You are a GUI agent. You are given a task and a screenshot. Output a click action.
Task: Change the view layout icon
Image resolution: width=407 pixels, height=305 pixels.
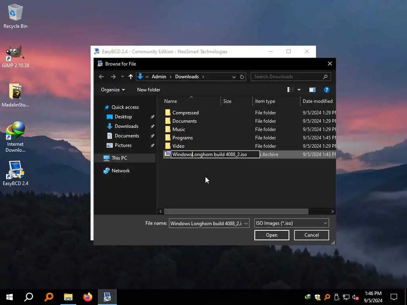(x=291, y=90)
